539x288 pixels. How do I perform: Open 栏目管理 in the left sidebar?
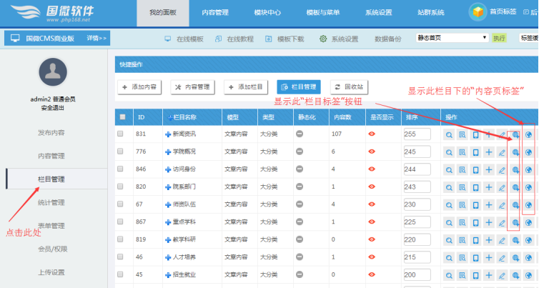point(51,179)
